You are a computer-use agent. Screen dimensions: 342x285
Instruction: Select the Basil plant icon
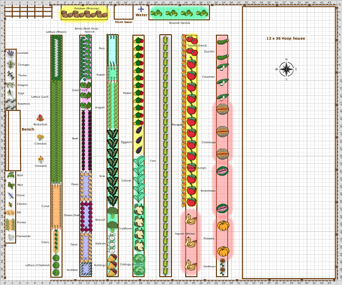pyautogui.click(x=10, y=175)
